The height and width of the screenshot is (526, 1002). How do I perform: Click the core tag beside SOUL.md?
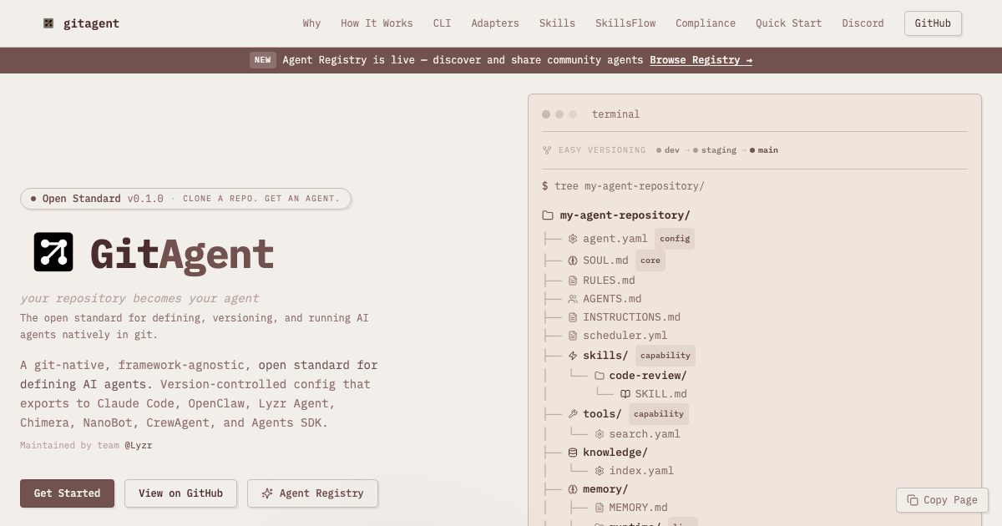click(x=650, y=260)
